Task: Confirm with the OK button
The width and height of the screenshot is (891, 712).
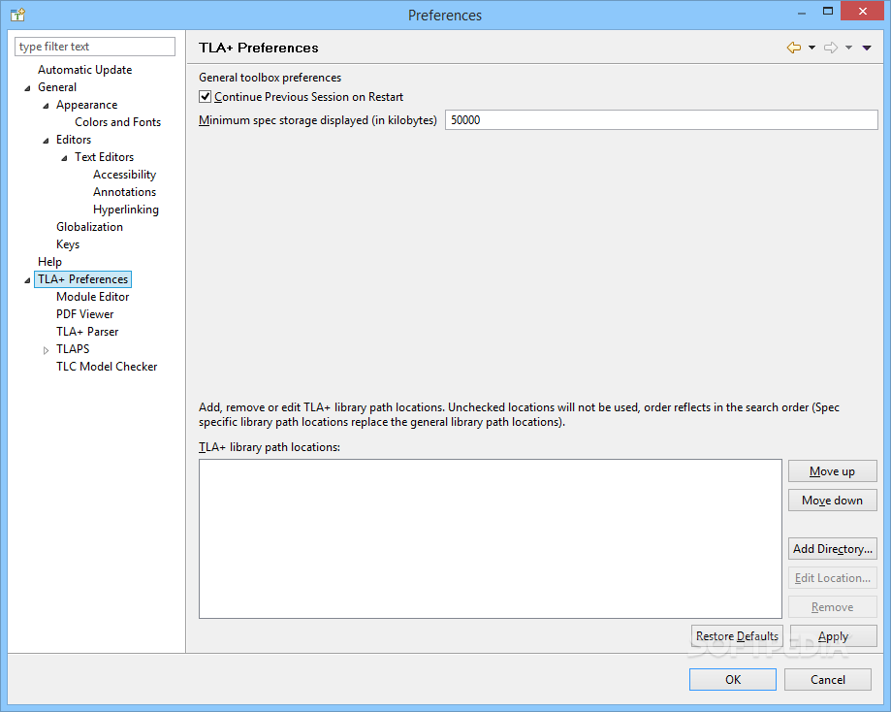Action: click(x=733, y=680)
